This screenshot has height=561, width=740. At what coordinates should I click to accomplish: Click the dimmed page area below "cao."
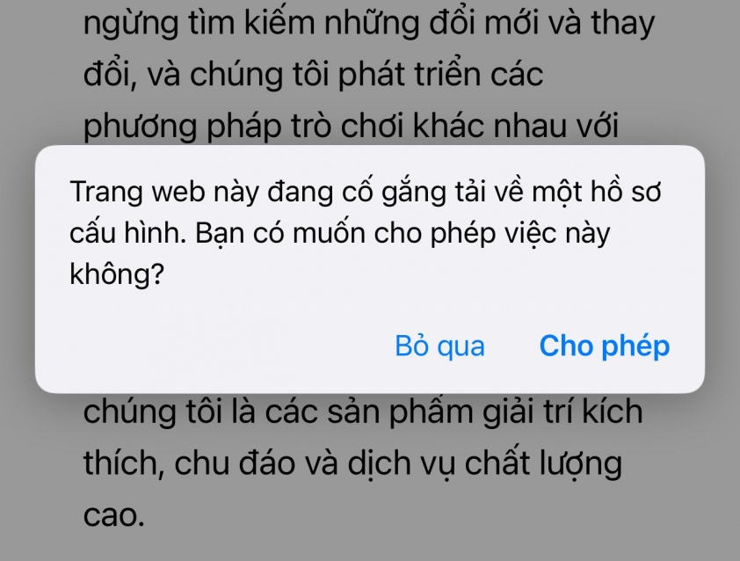pos(370,546)
